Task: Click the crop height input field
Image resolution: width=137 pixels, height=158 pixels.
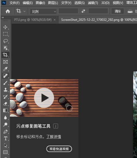Action: [x=98, y=11]
